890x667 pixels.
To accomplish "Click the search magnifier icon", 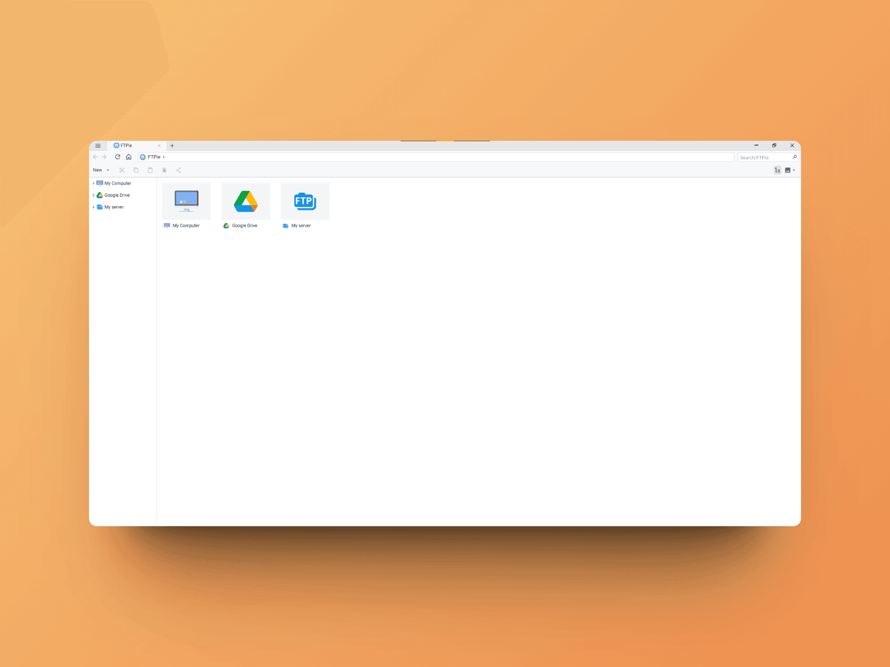I will (795, 157).
